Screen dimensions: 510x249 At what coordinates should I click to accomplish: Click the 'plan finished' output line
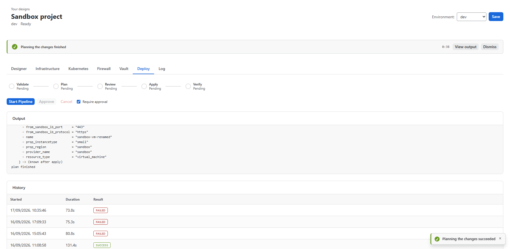click(x=23, y=167)
